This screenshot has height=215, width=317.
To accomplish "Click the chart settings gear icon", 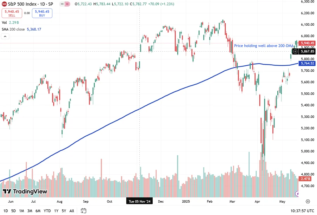I will [x=308, y=202].
